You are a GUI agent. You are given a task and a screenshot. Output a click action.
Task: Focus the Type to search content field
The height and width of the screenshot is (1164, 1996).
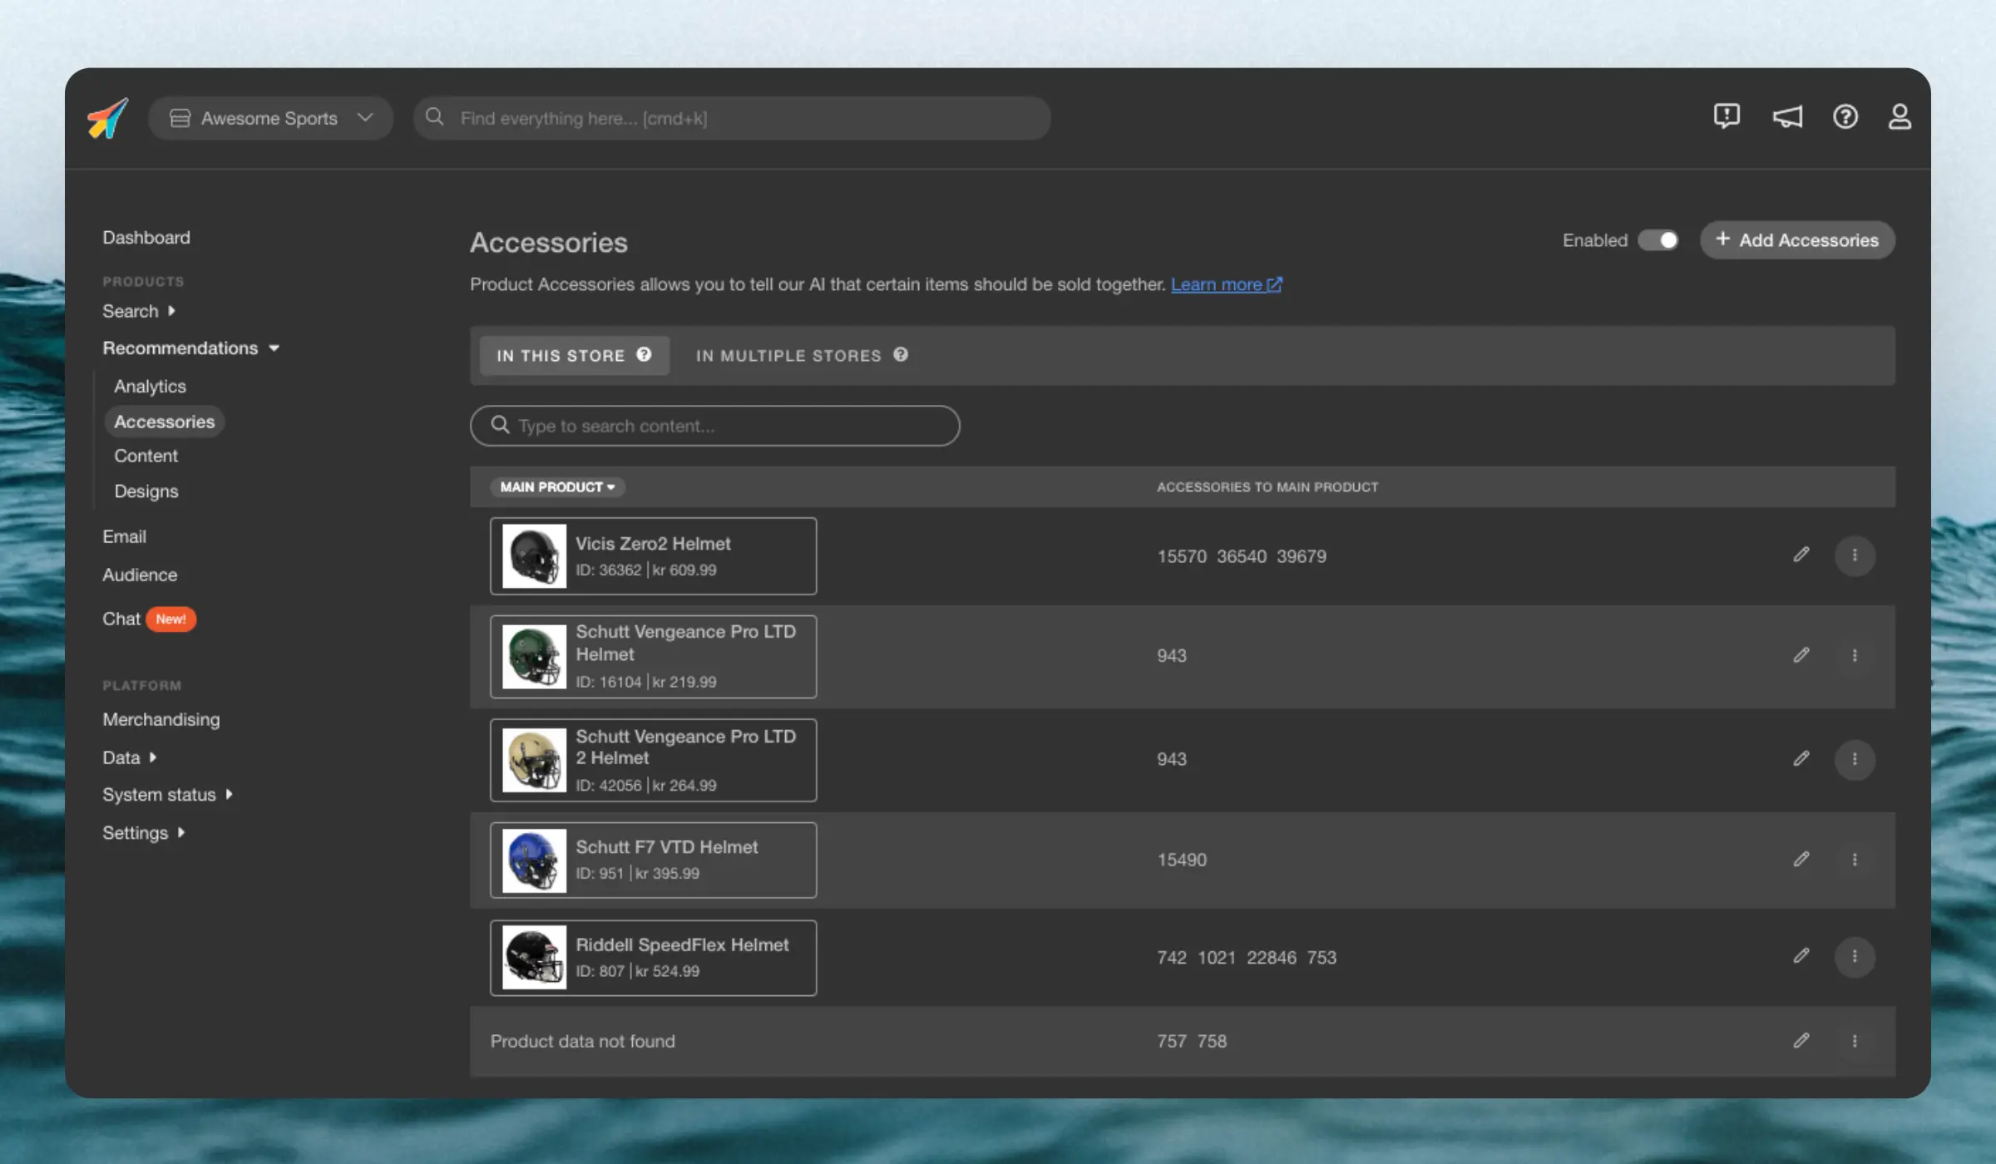(x=714, y=426)
